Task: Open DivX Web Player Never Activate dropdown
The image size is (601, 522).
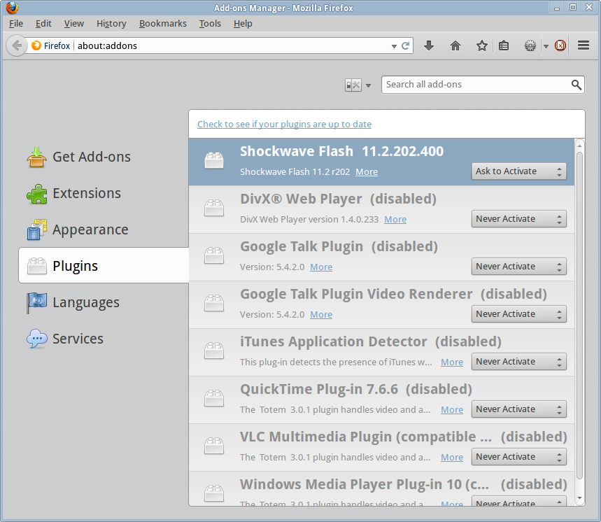Action: pyautogui.click(x=518, y=219)
